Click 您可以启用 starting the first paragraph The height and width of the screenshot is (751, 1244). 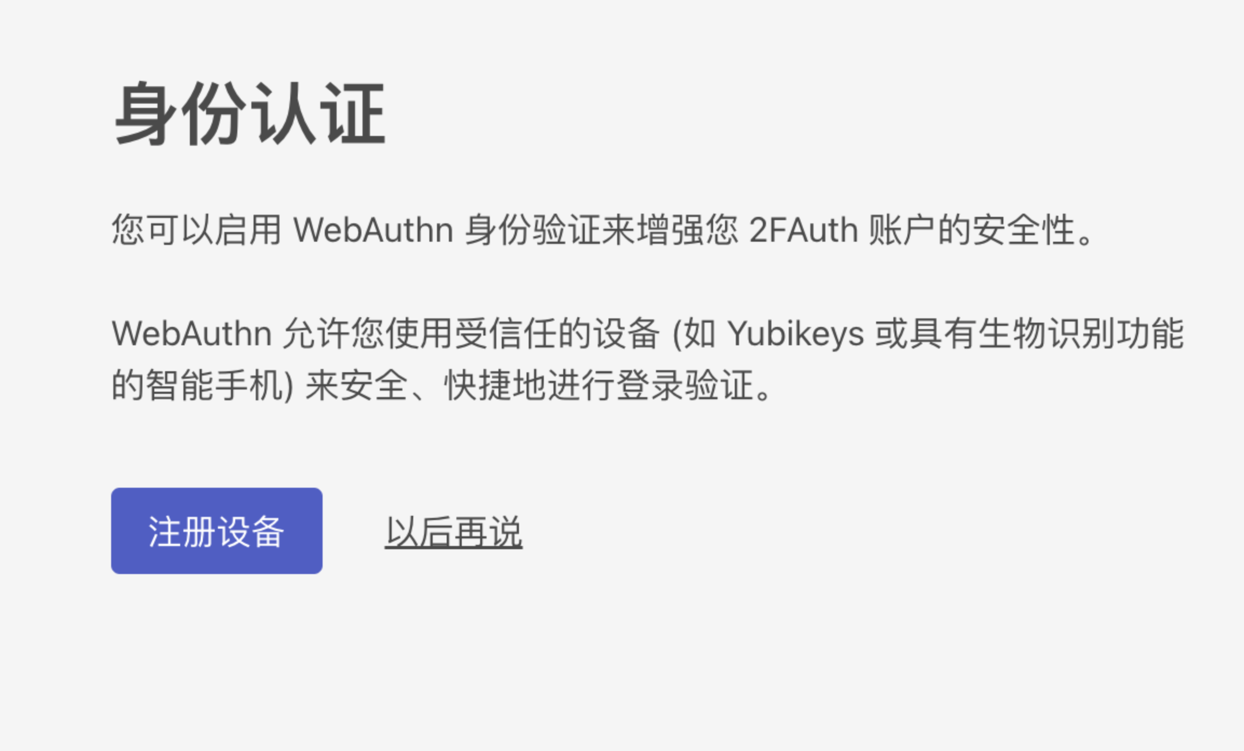pos(197,230)
